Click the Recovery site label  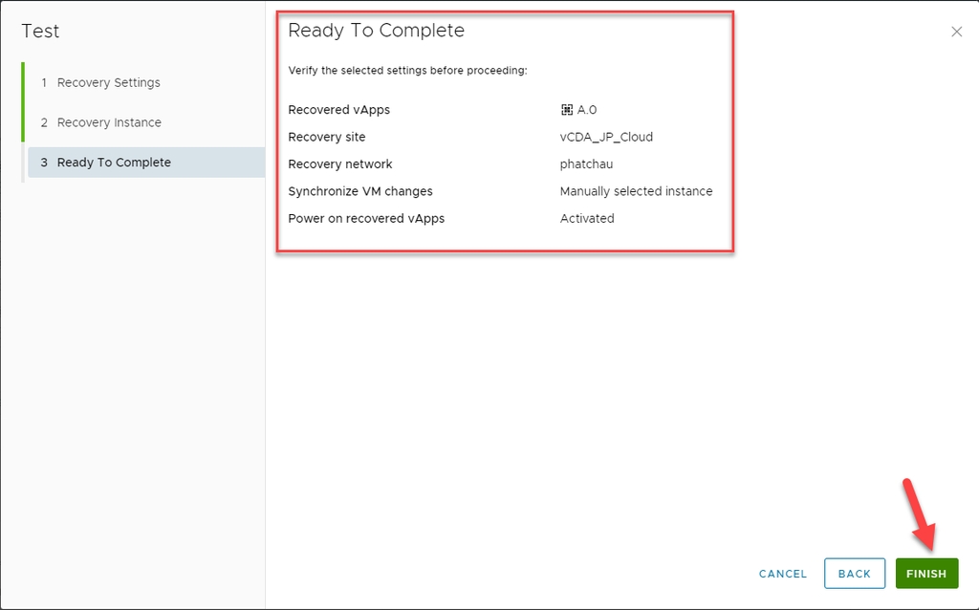(326, 137)
